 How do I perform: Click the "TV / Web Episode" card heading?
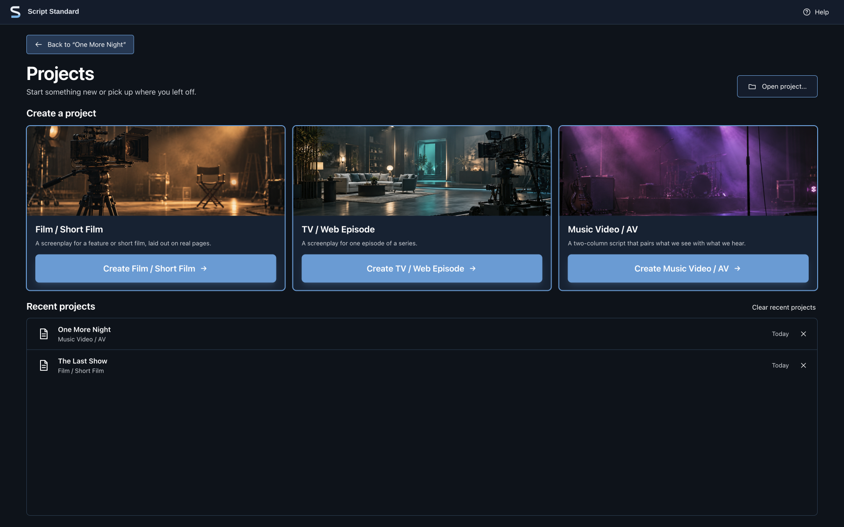[338, 230]
